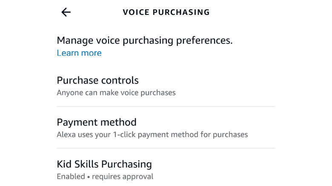Go back using the arrow icon
332x186 pixels.
66,12
